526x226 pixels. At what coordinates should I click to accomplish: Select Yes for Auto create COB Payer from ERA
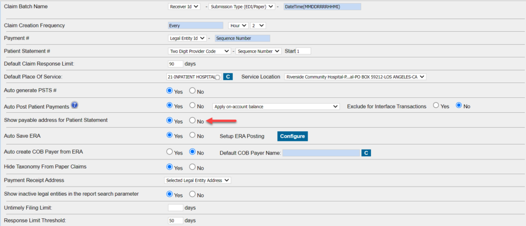pyautogui.click(x=170, y=152)
